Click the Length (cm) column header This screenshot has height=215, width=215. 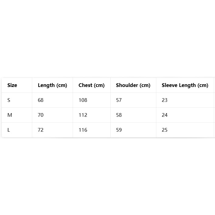point(52,85)
